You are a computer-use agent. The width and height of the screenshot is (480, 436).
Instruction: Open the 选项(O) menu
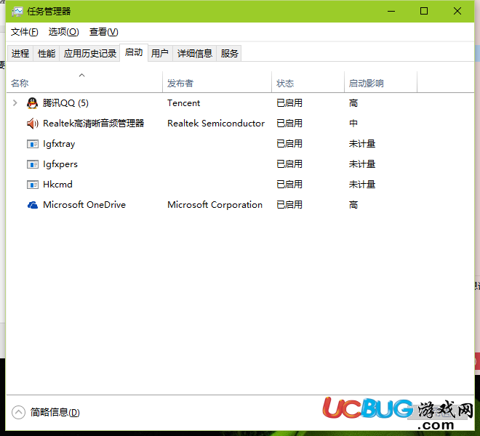click(64, 32)
